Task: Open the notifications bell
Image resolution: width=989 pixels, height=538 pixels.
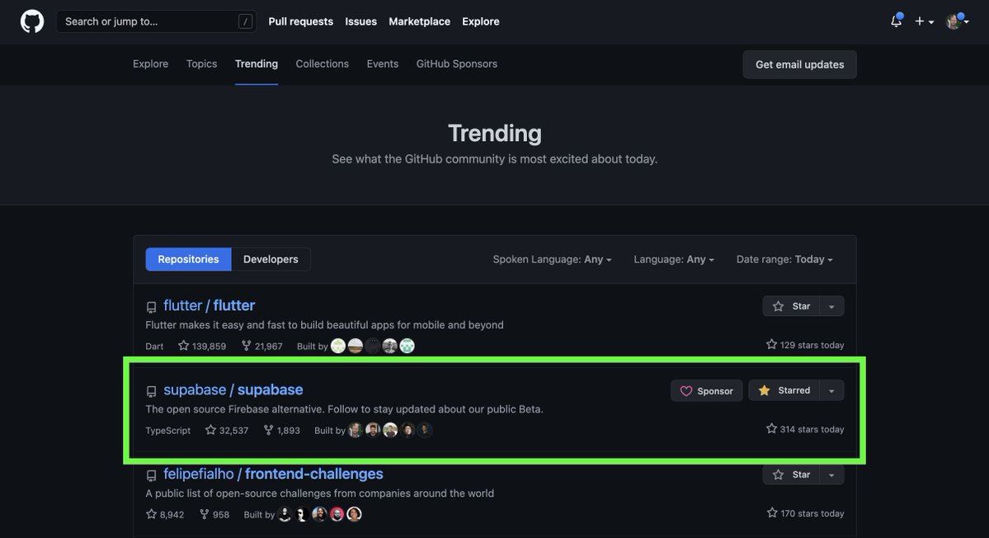Action: [897, 21]
